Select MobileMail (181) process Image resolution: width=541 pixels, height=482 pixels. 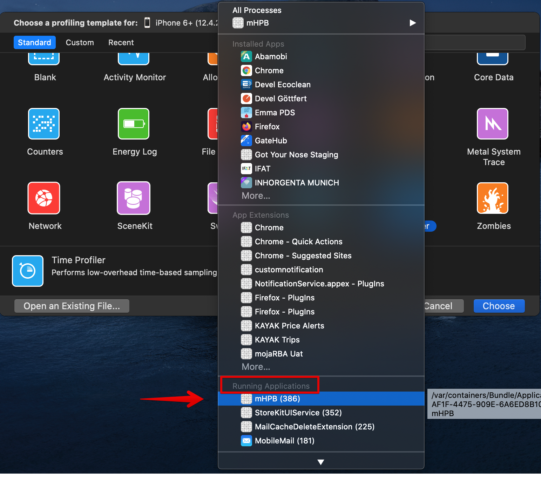(284, 441)
